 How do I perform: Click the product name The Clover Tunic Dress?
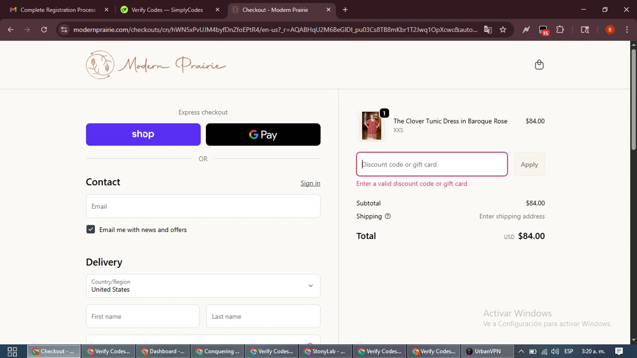[450, 121]
